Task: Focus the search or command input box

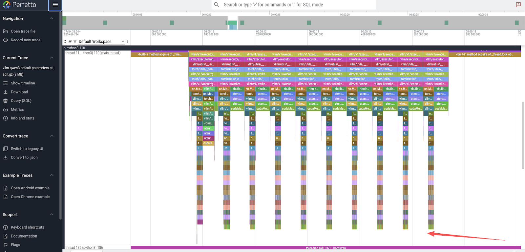Action: [x=295, y=5]
